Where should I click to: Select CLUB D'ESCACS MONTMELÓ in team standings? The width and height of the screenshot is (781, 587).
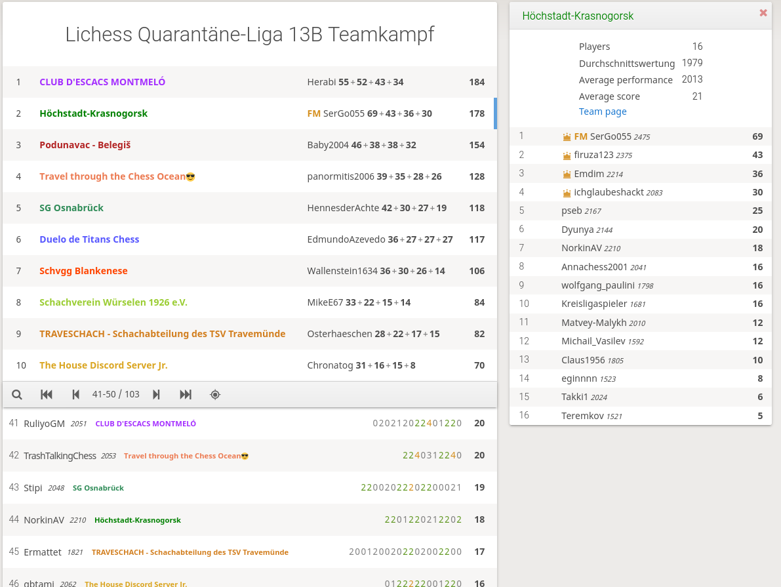click(102, 82)
